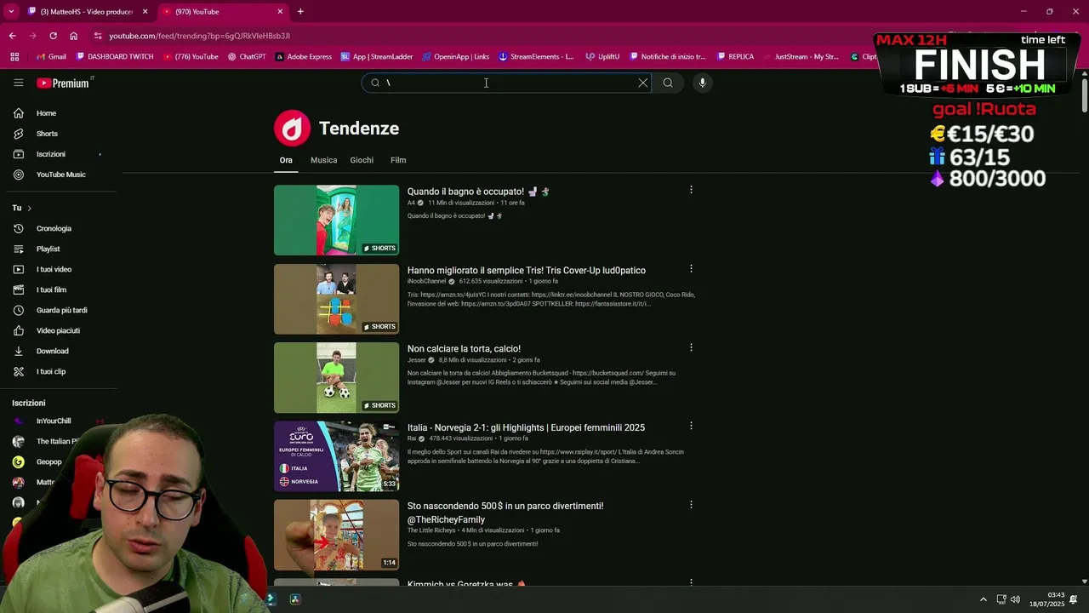
Task: Close the (970) YouTube browser tab
Action: point(280,12)
